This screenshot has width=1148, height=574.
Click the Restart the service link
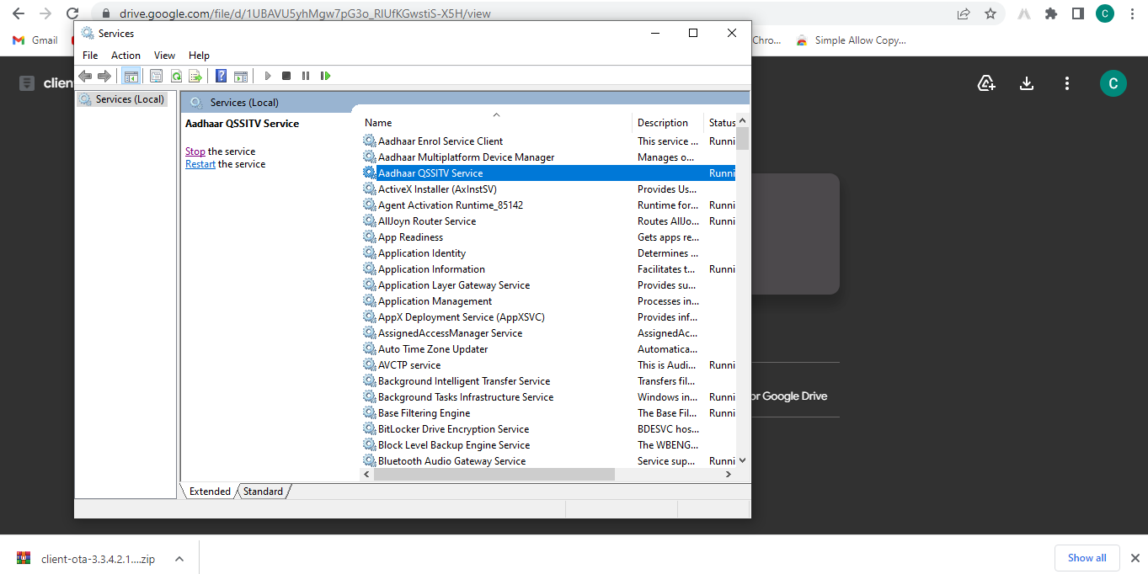pos(200,164)
